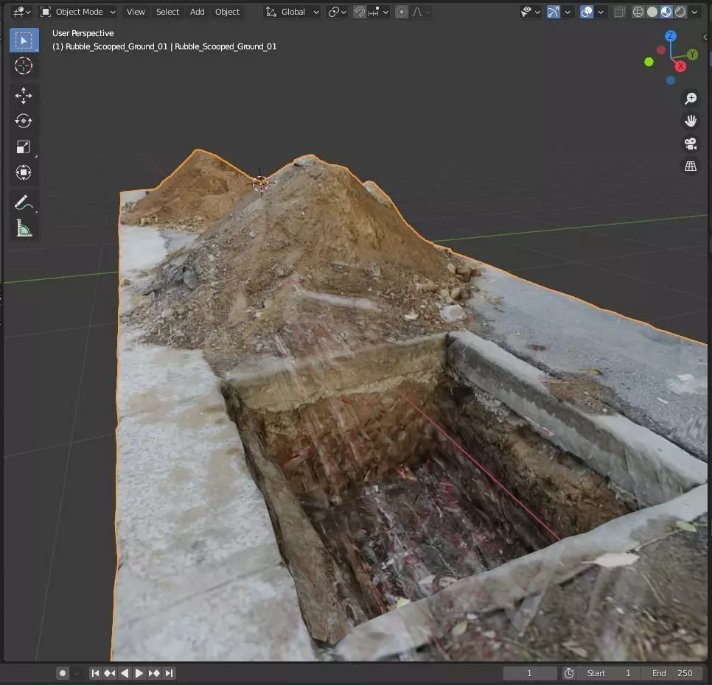Jump to previous keyframe
Screen dimensions: 712x685
point(109,673)
